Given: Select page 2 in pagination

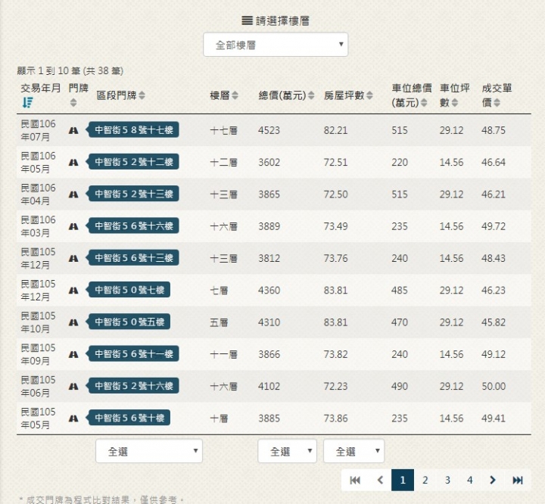Looking at the screenshot, I should (x=425, y=480).
